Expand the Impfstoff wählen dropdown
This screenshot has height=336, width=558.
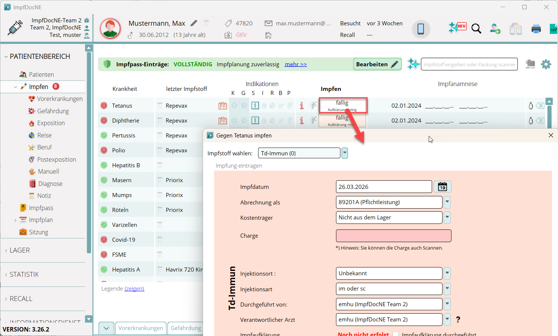pyautogui.click(x=345, y=153)
